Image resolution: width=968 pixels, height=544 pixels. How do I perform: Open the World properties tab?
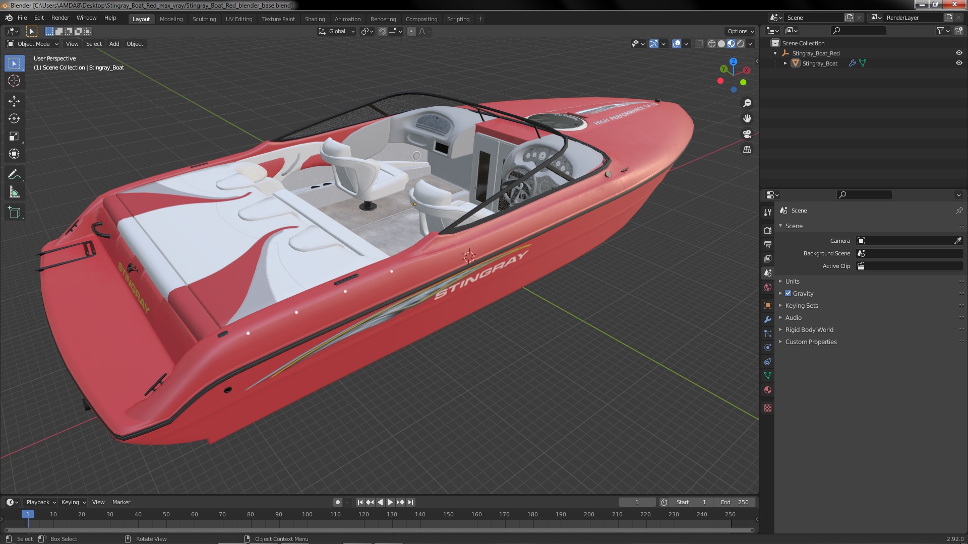(768, 287)
